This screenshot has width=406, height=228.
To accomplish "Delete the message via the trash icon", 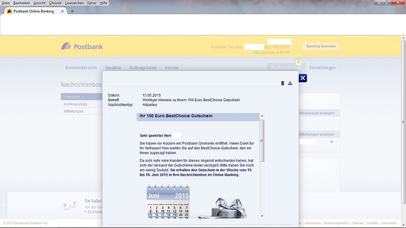I will tap(282, 83).
